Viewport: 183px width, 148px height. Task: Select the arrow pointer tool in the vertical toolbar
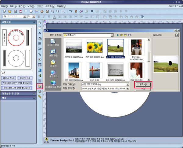(40, 22)
